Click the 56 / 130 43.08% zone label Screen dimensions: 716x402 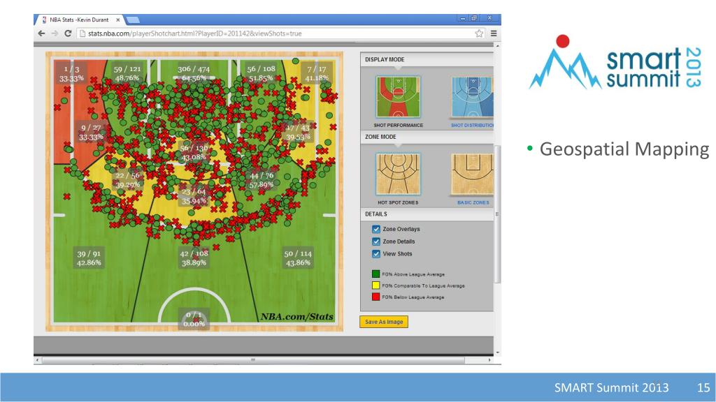pyautogui.click(x=194, y=152)
